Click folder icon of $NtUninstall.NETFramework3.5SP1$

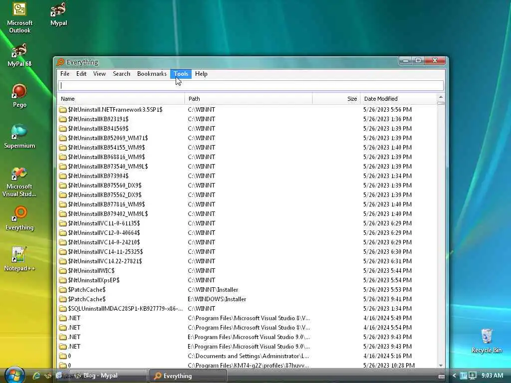coord(62,110)
